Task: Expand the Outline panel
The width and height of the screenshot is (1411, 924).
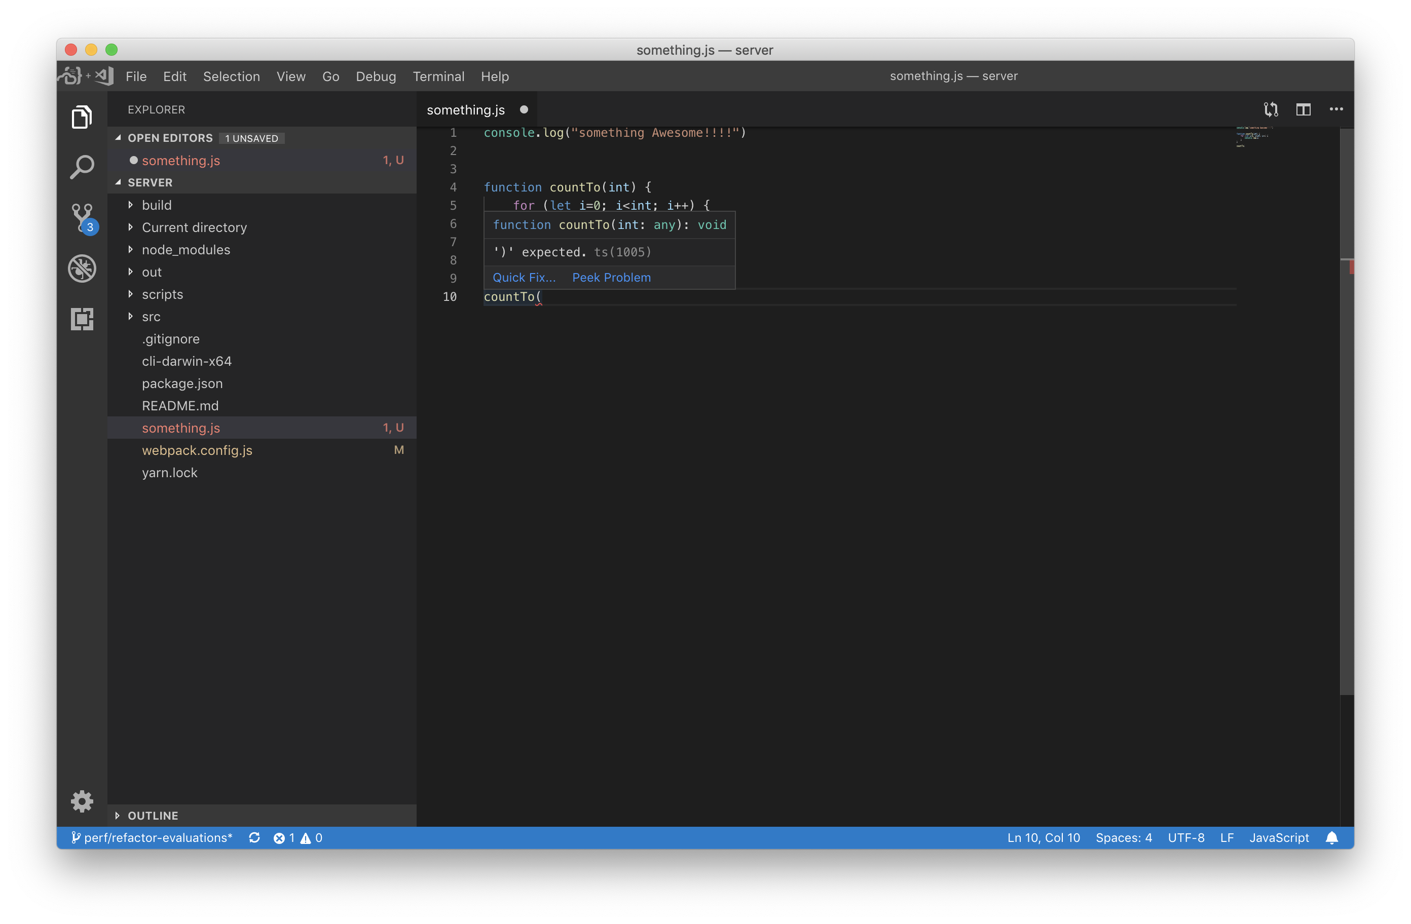Action: tap(153, 816)
